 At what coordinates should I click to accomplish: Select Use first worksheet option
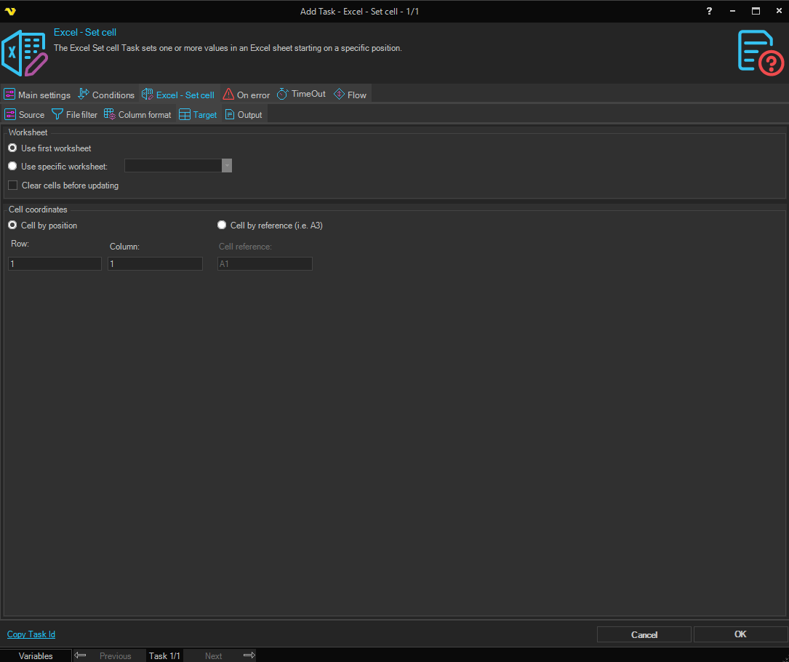[12, 148]
